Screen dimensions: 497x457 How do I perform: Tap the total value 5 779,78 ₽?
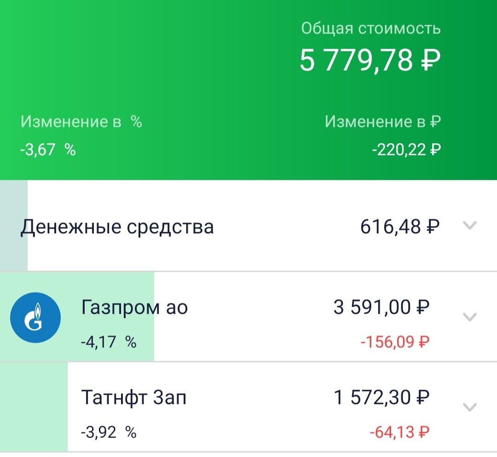[370, 60]
